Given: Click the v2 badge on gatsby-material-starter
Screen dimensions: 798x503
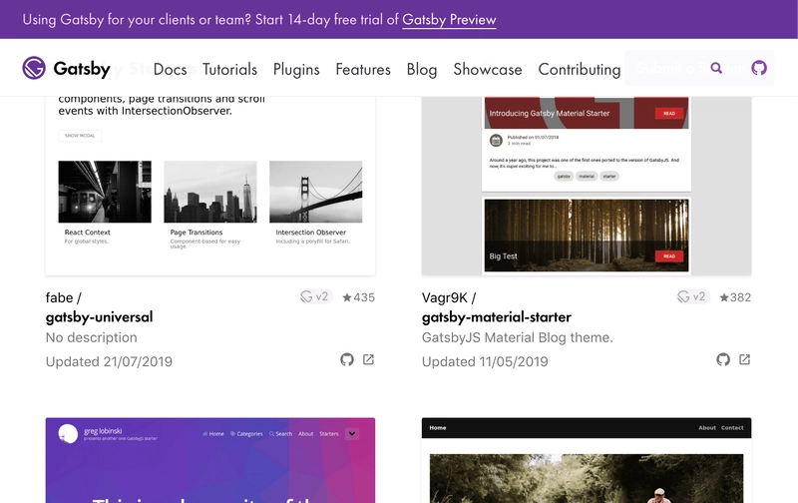Looking at the screenshot, I should (692, 296).
